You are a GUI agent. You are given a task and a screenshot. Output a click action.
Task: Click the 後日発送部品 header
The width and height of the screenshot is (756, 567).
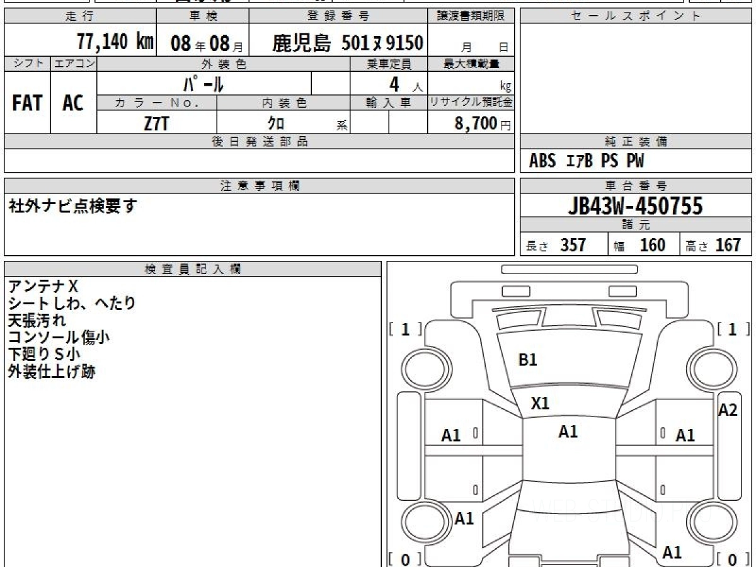click(260, 142)
